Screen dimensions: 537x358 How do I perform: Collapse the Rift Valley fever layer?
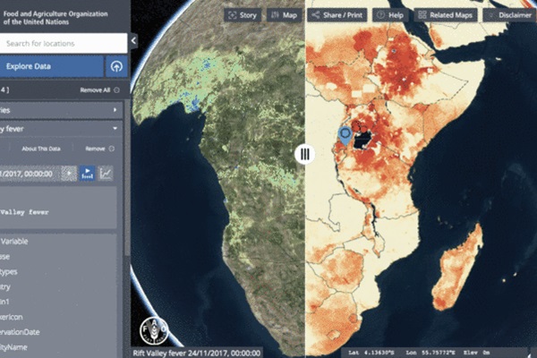(x=61, y=129)
